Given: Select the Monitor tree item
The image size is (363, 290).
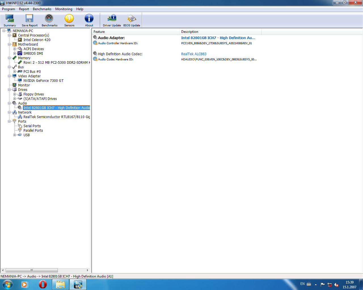Looking at the screenshot, I should 24,85.
